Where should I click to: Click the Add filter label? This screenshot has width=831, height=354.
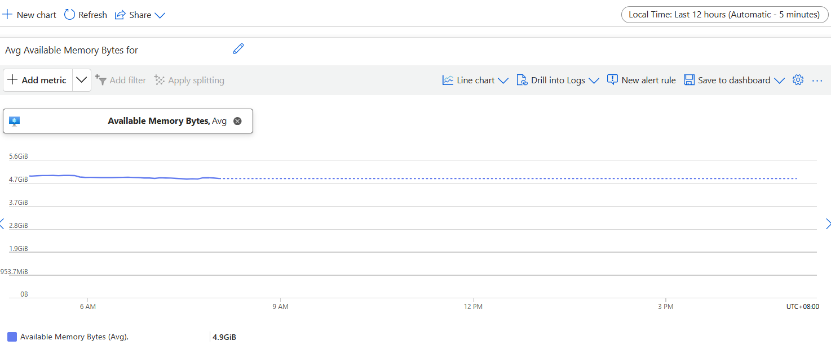(128, 80)
